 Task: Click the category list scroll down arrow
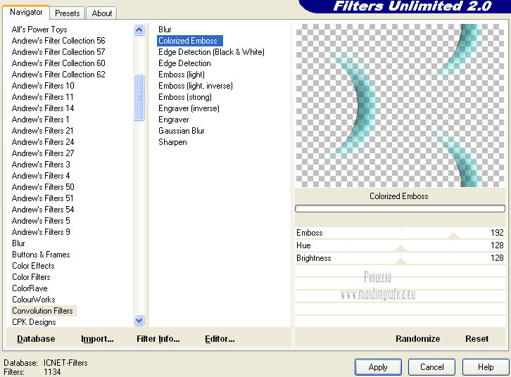(139, 320)
